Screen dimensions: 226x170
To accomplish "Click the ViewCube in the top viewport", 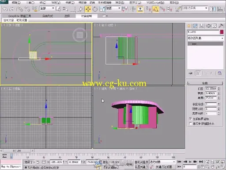I will [80, 35].
